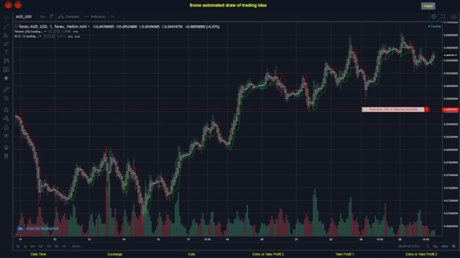Toggle lock all drawings icon

(6, 127)
